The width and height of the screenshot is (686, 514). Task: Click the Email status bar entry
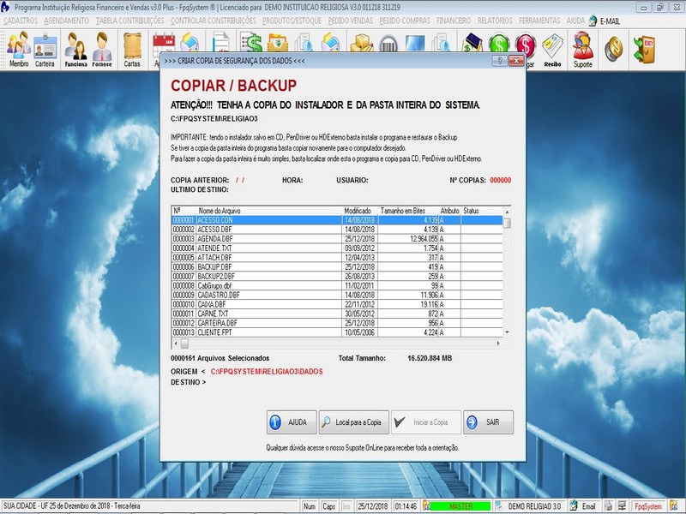584,506
